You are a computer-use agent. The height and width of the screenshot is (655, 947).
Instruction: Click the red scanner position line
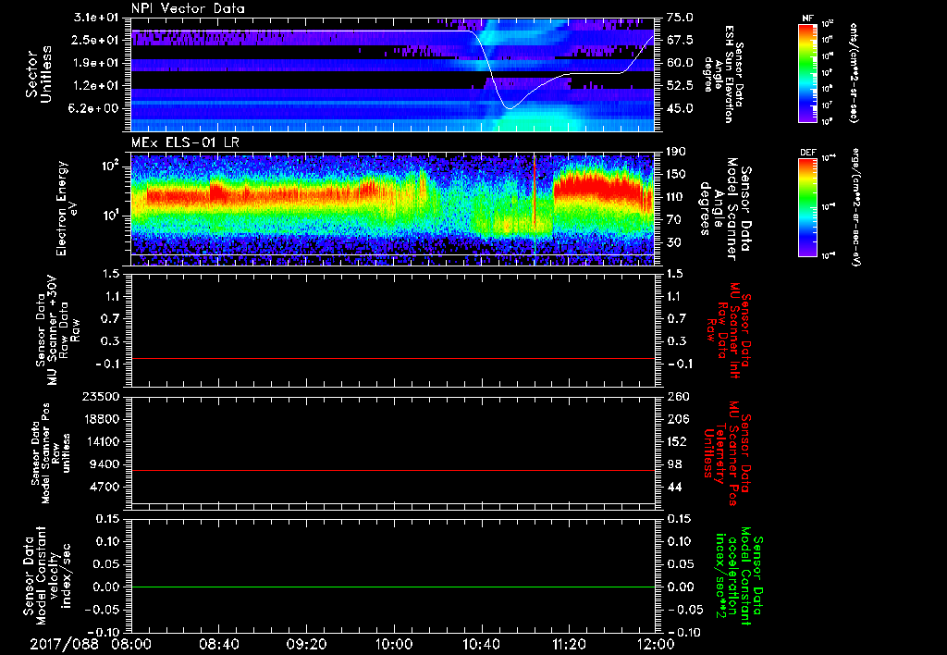tap(393, 471)
